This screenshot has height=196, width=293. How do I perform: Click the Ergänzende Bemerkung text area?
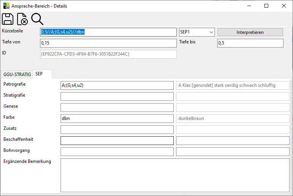tap(175, 175)
